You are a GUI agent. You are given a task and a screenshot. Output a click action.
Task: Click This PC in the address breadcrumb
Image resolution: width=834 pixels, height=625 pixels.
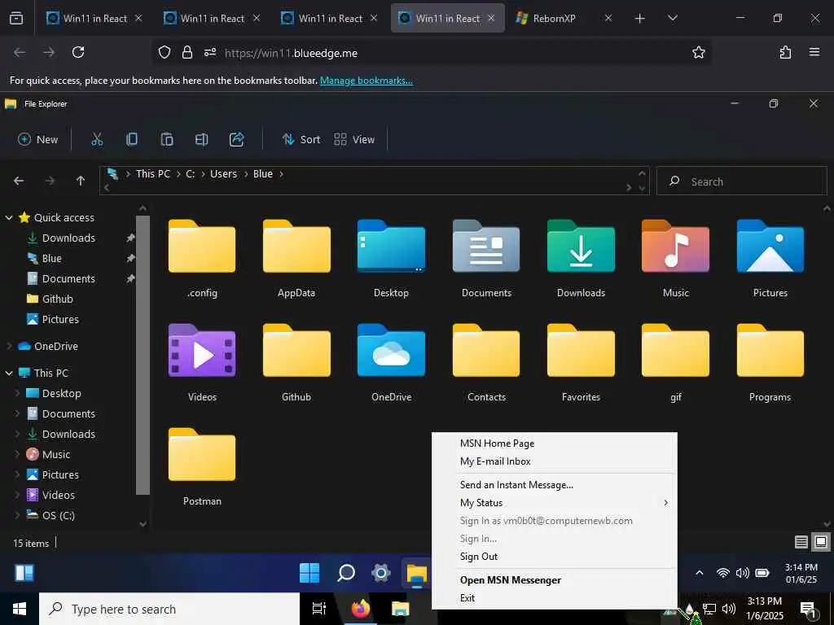[152, 174]
